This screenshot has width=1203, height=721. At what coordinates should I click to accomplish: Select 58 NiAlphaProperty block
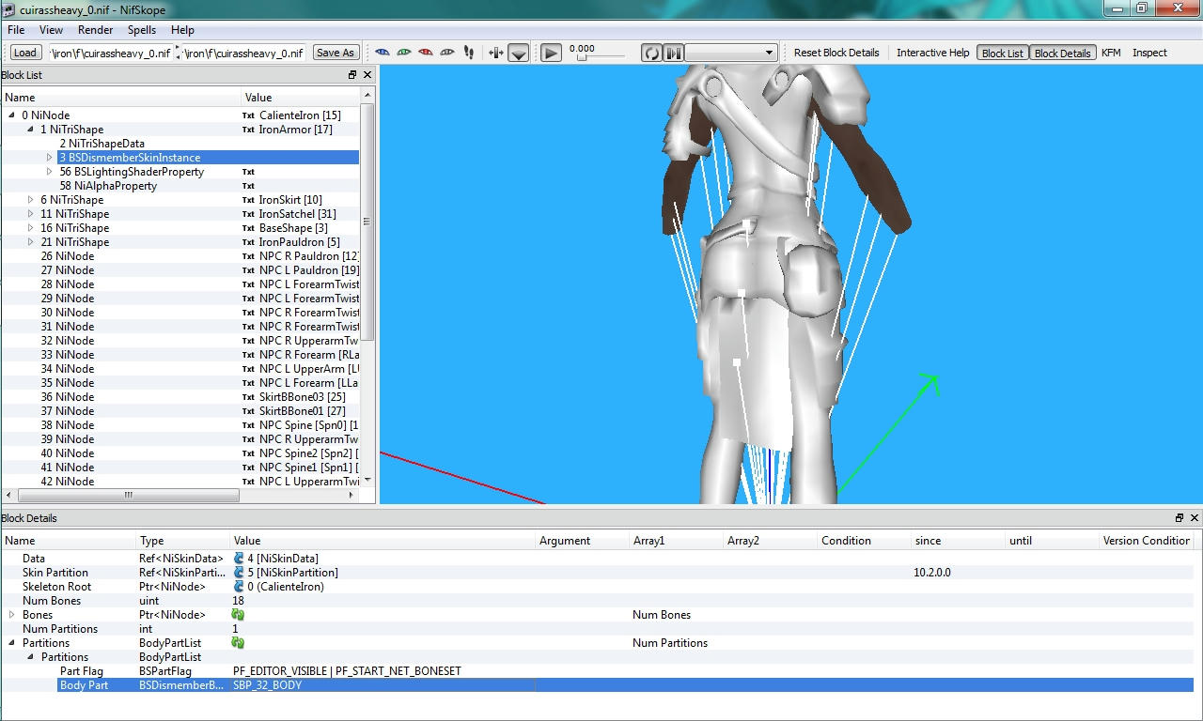108,186
